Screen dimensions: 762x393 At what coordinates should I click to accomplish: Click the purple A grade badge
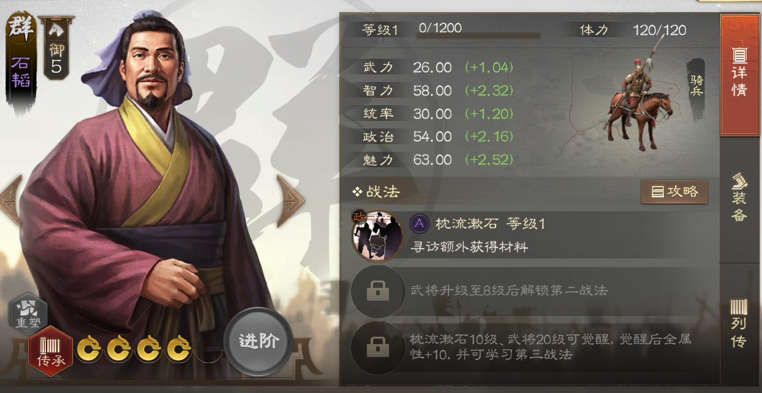[x=419, y=224]
